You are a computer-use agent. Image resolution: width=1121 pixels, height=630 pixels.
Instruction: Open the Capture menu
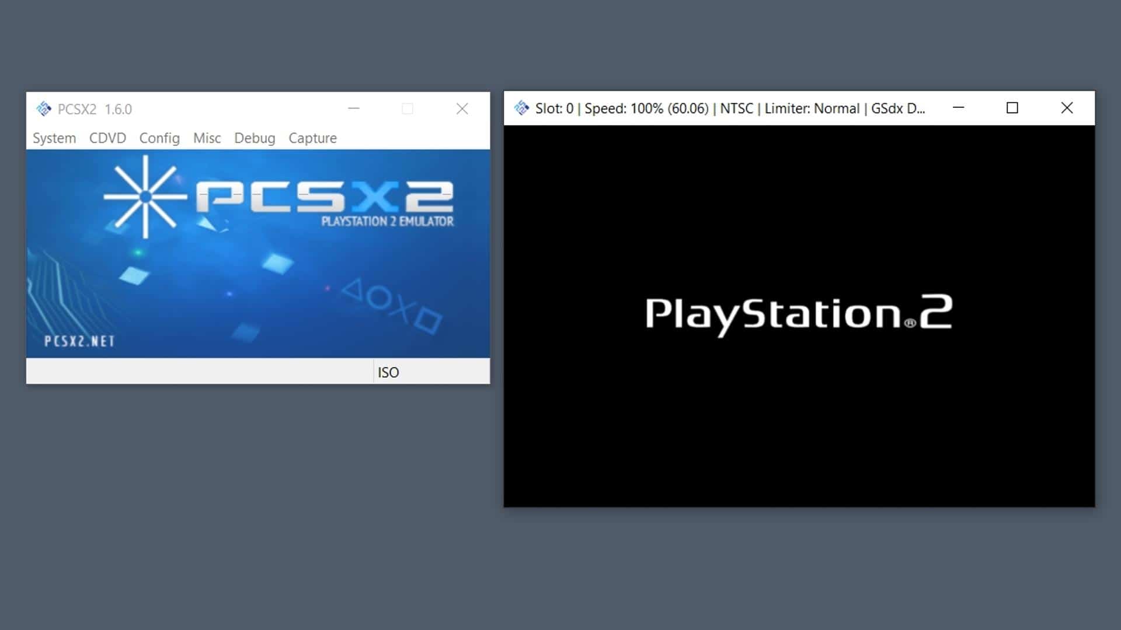pyautogui.click(x=312, y=138)
